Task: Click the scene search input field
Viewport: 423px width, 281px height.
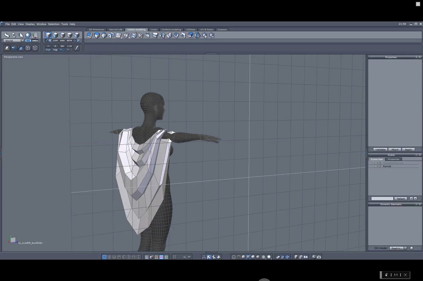Action: click(382, 199)
